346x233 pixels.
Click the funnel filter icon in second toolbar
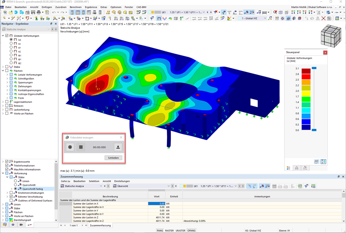coord(152,18)
